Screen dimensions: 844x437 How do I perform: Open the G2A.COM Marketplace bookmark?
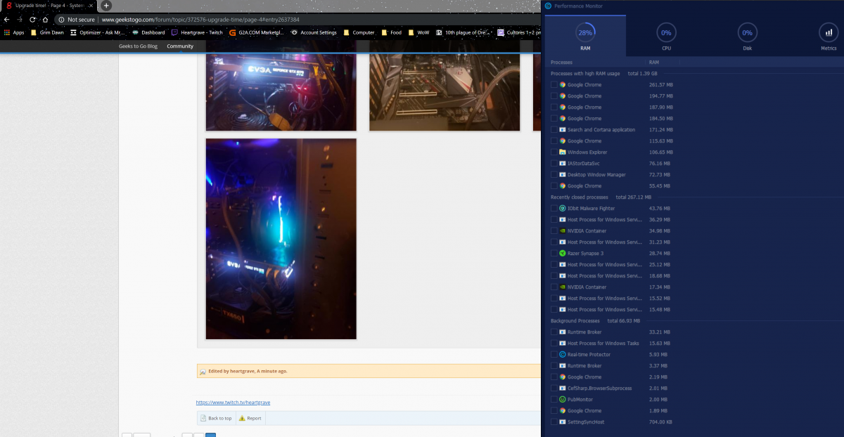coord(258,32)
